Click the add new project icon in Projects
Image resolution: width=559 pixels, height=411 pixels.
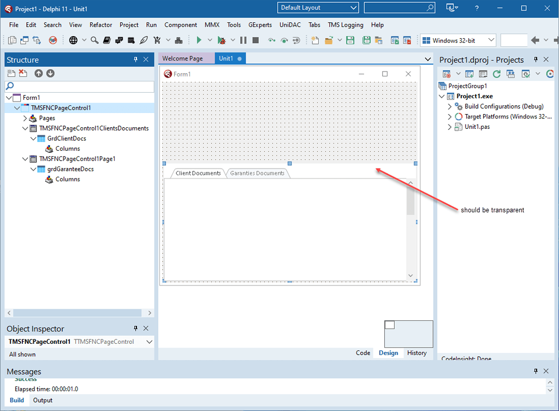(x=469, y=74)
